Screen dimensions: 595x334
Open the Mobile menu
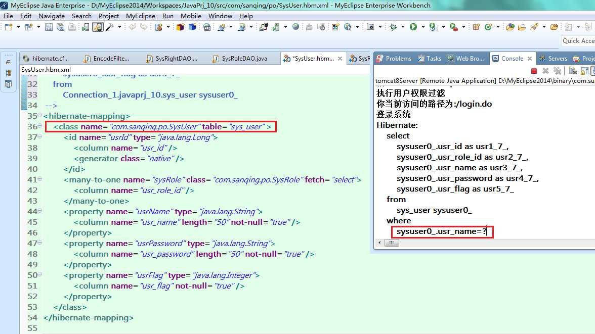[x=191, y=16]
